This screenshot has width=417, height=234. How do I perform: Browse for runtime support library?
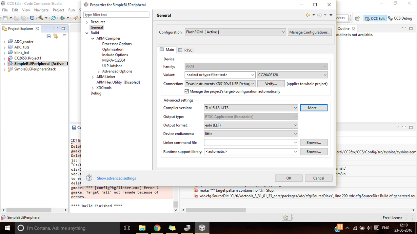pos(314,151)
